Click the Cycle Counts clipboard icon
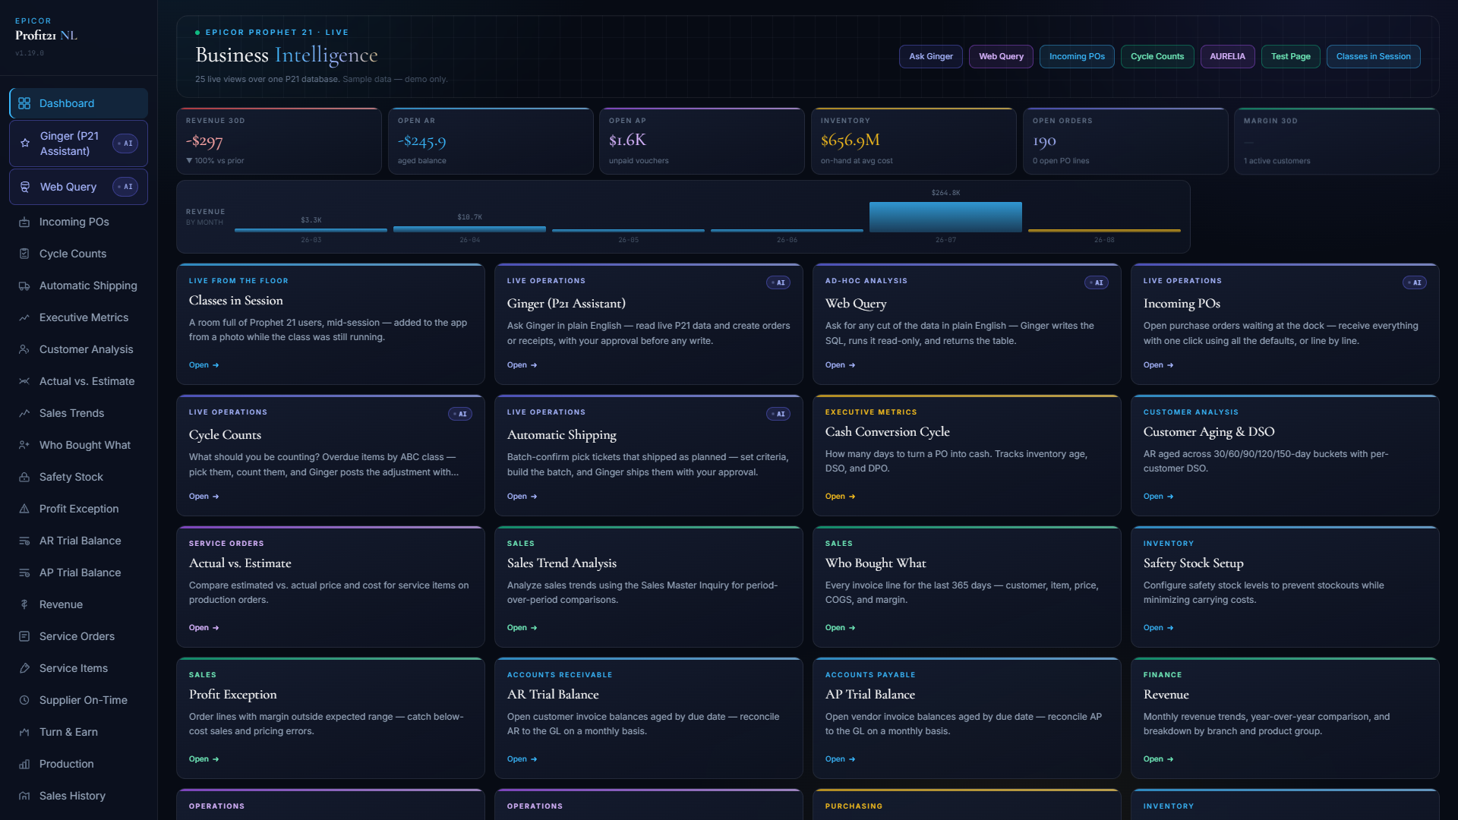 coord(24,254)
